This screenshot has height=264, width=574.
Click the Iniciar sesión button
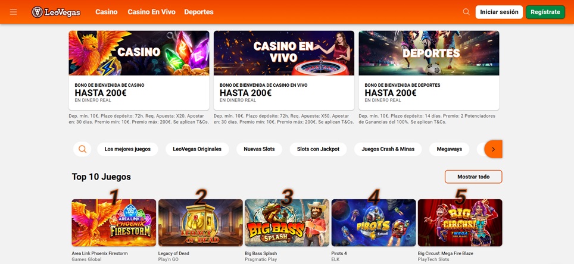point(500,12)
